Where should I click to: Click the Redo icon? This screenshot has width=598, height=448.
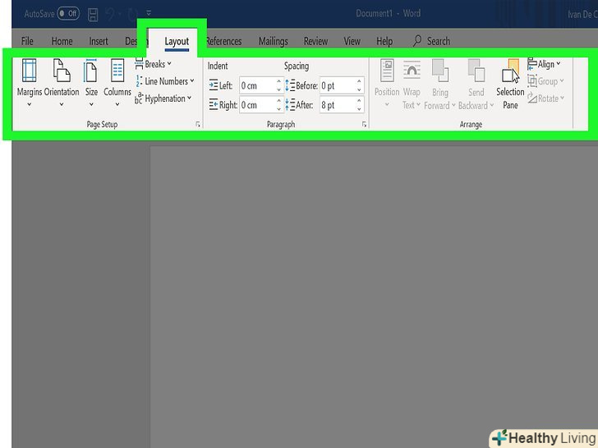pyautogui.click(x=132, y=15)
